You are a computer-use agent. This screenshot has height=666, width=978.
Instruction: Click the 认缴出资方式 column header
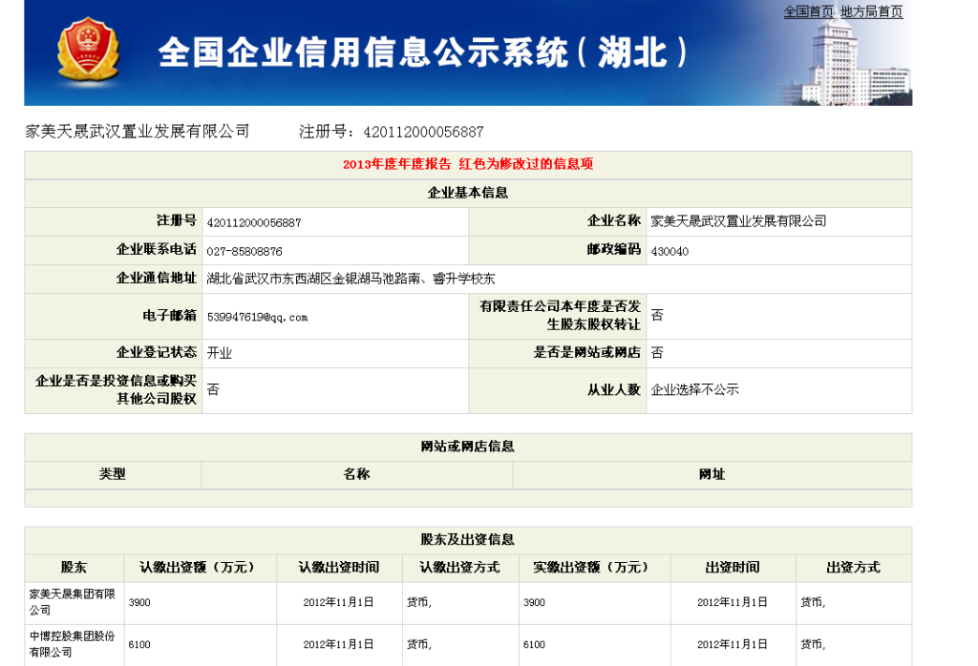tap(459, 568)
